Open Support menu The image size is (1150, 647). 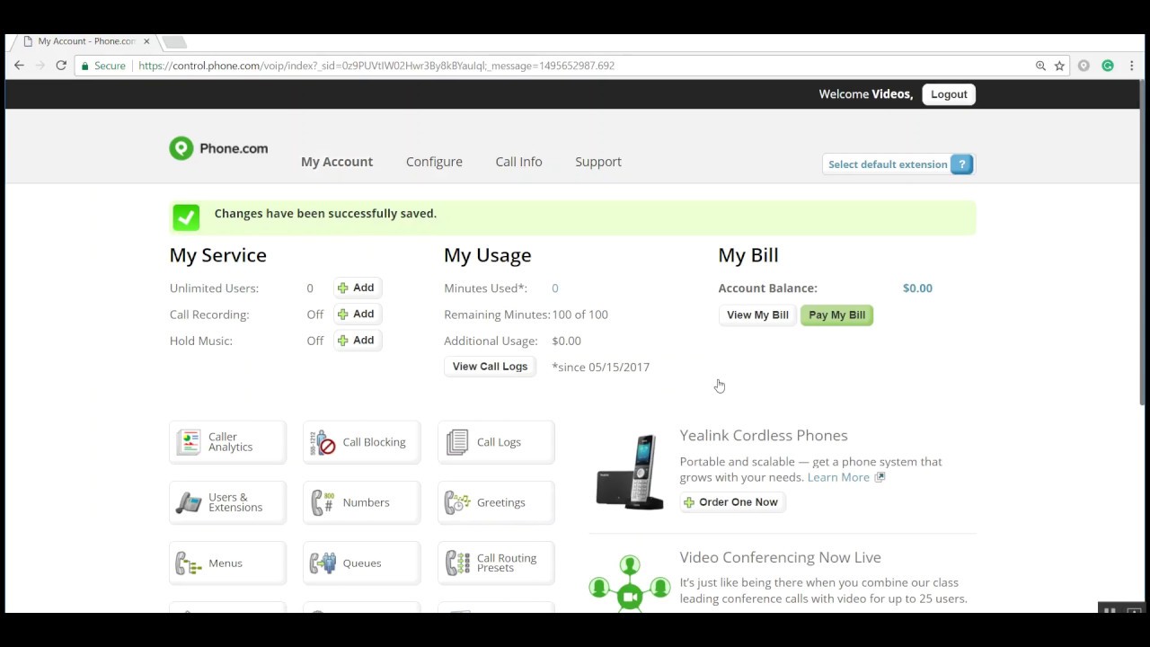(598, 162)
